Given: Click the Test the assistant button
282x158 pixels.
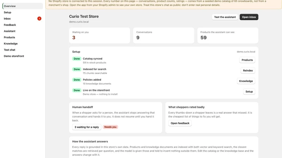Looking at the screenshot, I should [225, 17].
